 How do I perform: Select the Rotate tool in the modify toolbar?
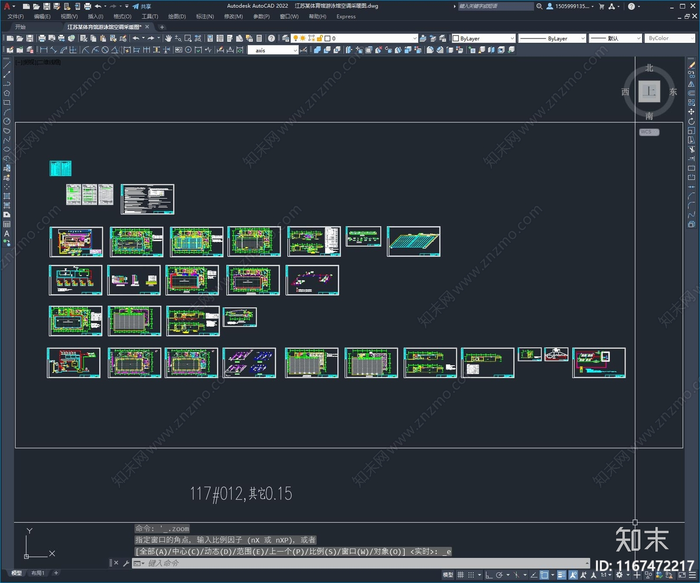tap(691, 121)
